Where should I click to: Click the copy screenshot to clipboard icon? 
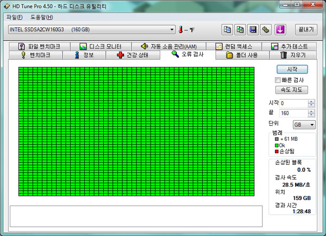pyautogui.click(x=240, y=30)
